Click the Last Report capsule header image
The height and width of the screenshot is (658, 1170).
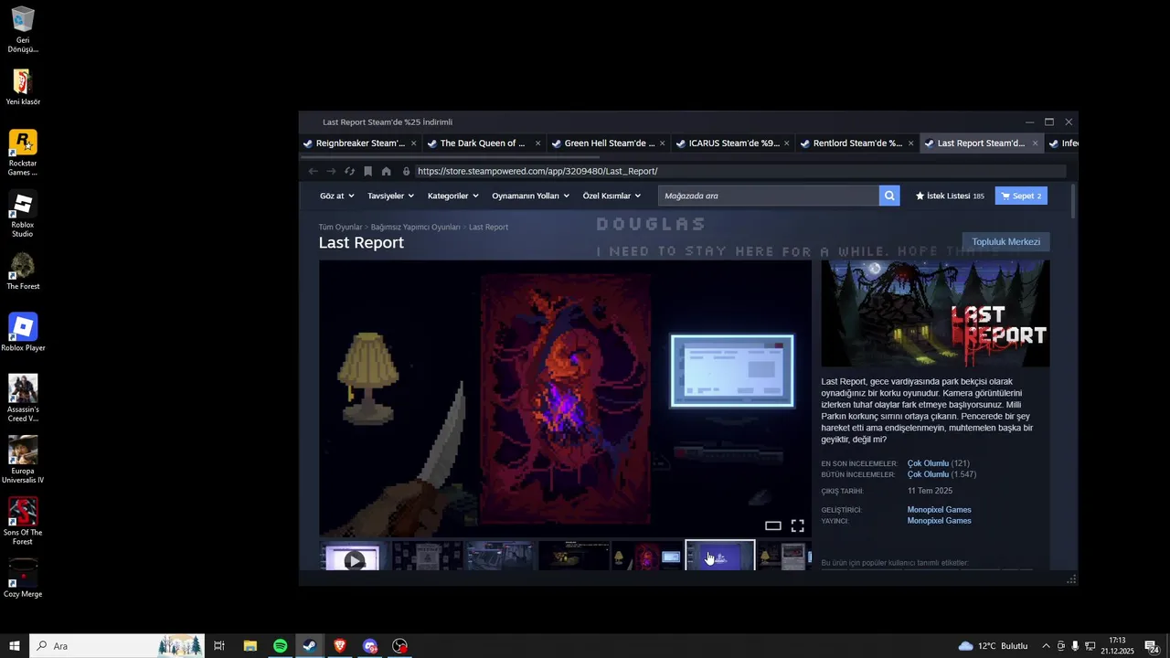point(935,313)
